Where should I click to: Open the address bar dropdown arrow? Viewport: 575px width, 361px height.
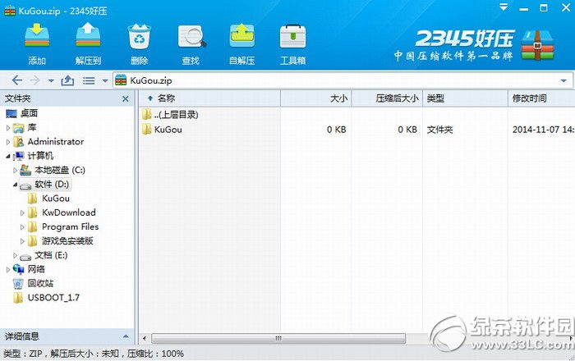[x=563, y=81]
